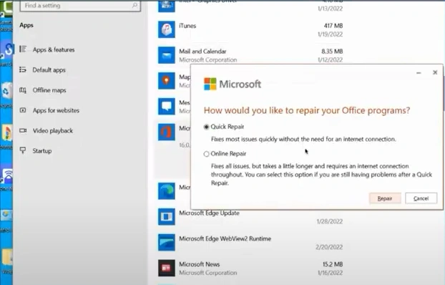The width and height of the screenshot is (445, 285).
Task: Open Video playback settings page
Action: click(x=53, y=131)
